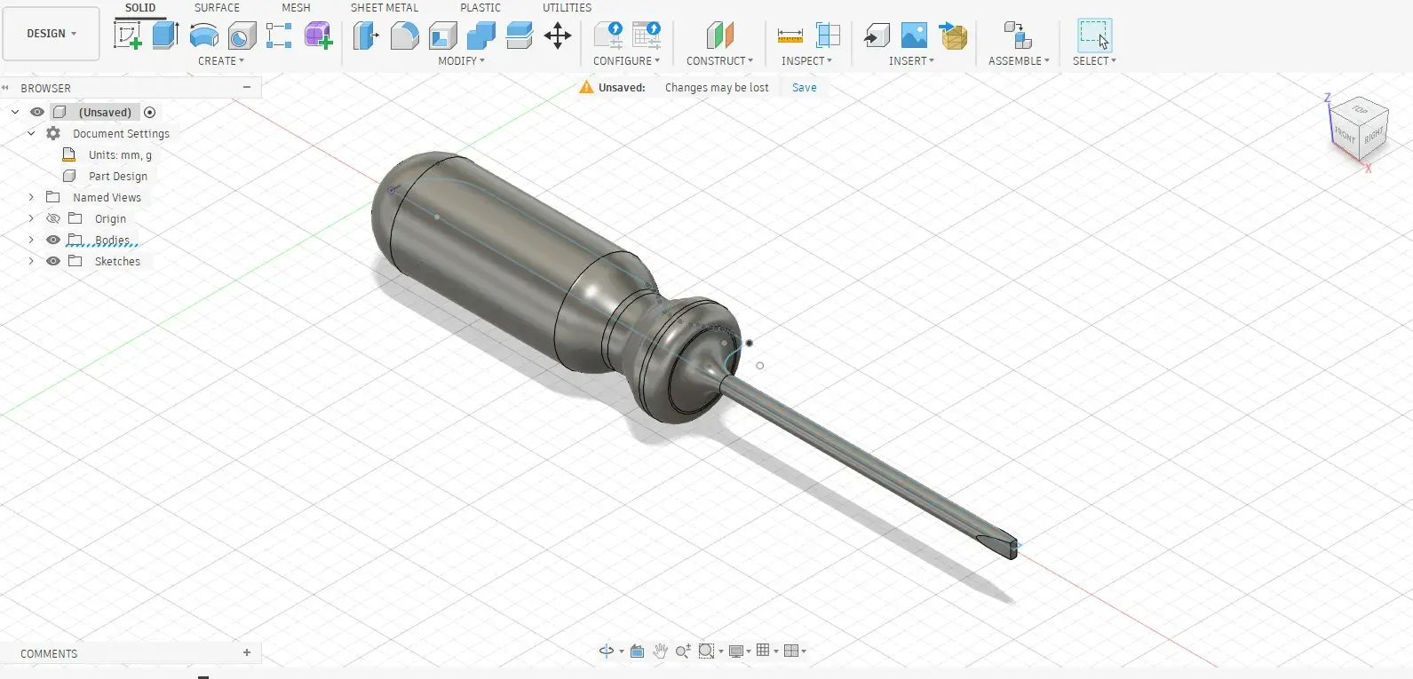Screen dimensions: 1413x679
Task: Expand the Origin folder
Action: click(x=31, y=218)
